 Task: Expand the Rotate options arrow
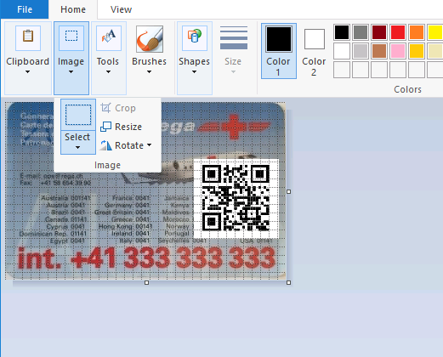149,145
